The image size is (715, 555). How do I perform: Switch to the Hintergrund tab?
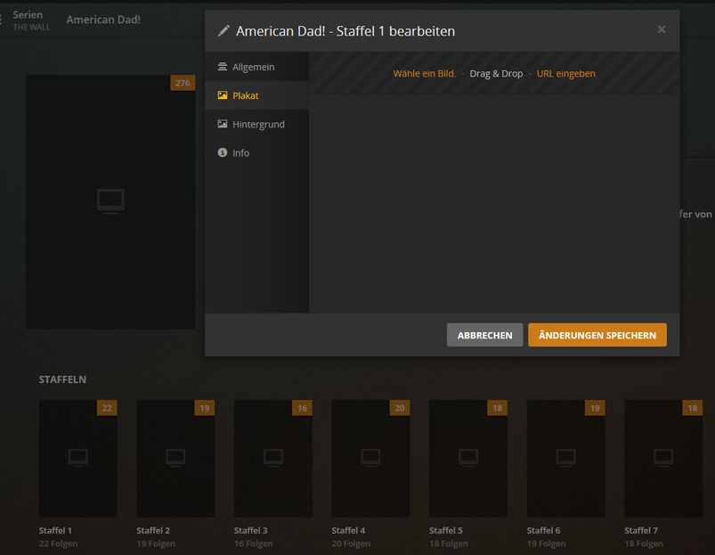tap(256, 124)
